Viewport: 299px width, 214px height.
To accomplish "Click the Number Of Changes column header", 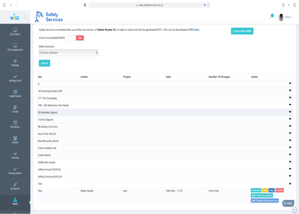I will [229, 77].
